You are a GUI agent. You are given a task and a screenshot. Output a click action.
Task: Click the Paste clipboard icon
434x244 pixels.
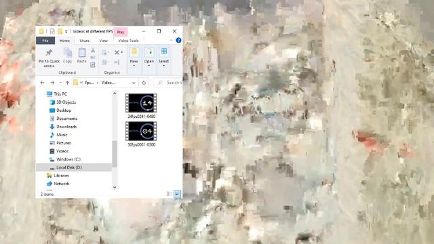81,52
